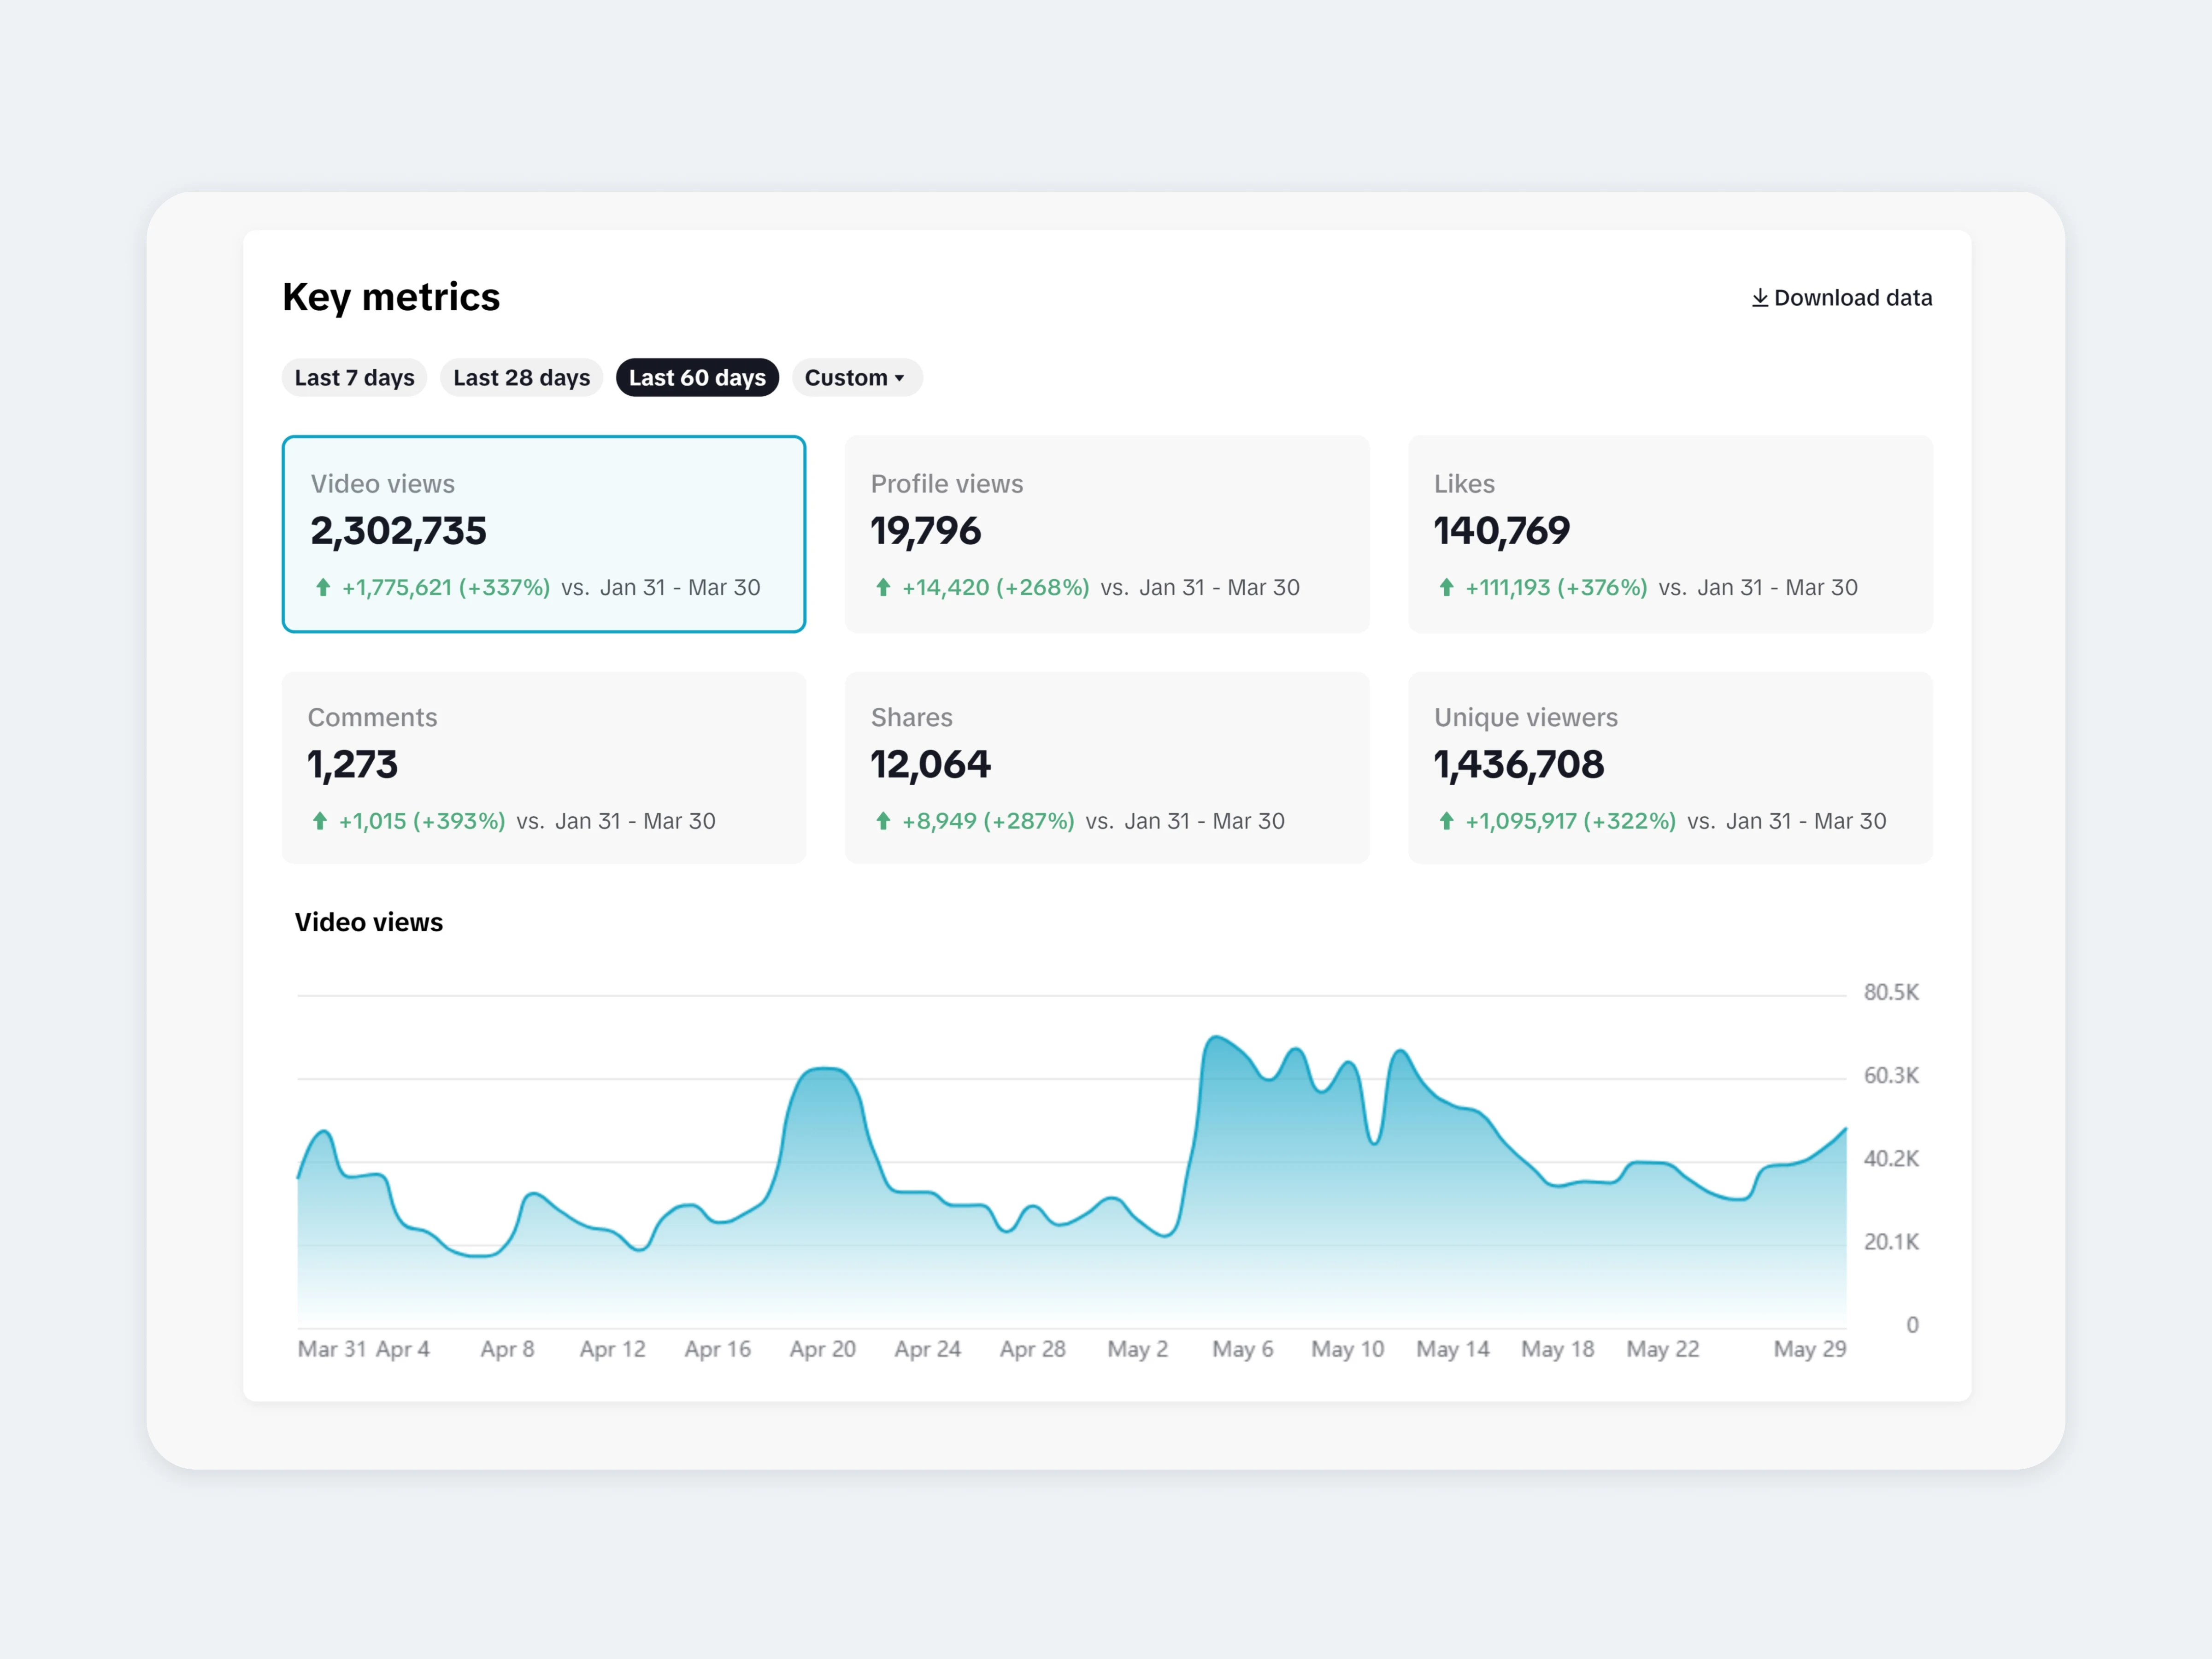Click the May 18 x-axis label
This screenshot has width=2212, height=1659.
(1558, 1350)
